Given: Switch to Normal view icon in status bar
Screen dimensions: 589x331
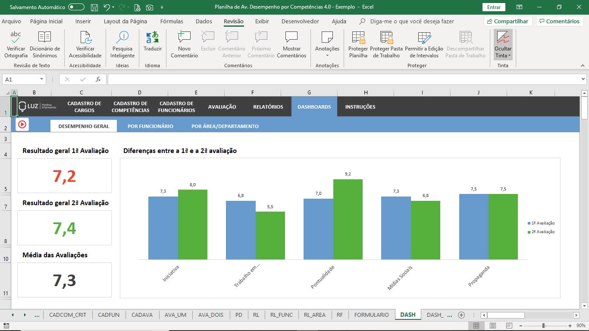Looking at the screenshot, I should pos(476,326).
